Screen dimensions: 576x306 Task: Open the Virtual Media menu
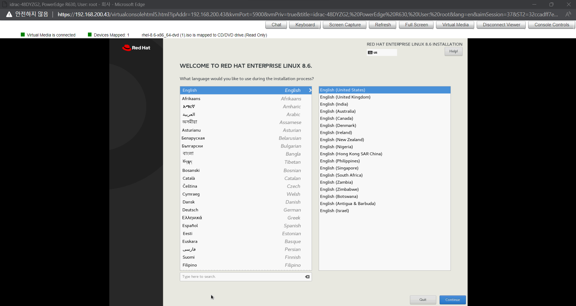455,25
